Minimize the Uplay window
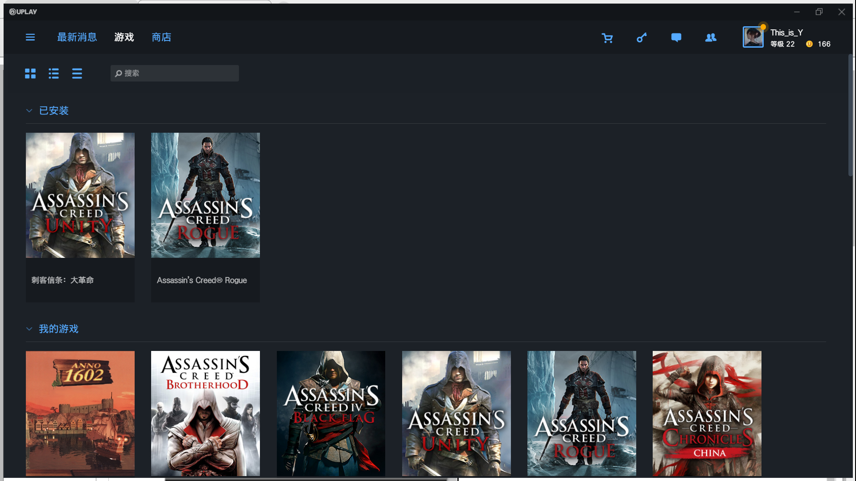Image resolution: width=856 pixels, height=481 pixels. click(797, 12)
